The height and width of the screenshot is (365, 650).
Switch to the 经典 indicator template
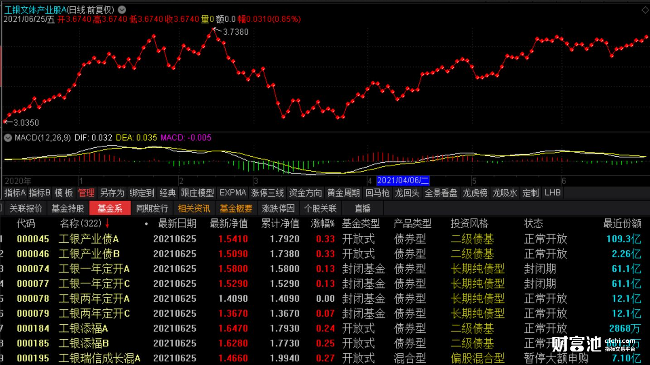tap(167, 193)
